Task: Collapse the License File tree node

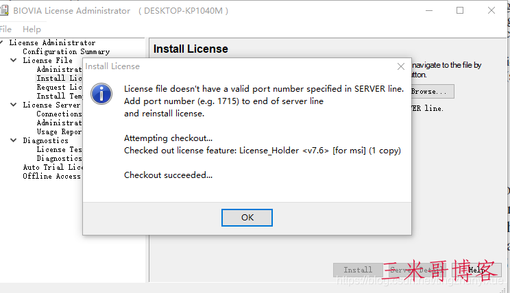Action: (13, 60)
